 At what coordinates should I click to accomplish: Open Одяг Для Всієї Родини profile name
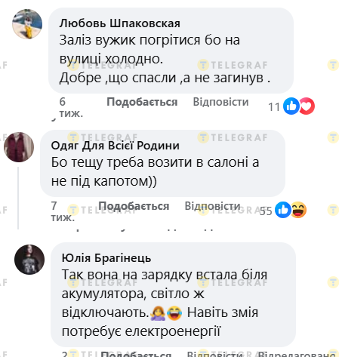click(116, 146)
